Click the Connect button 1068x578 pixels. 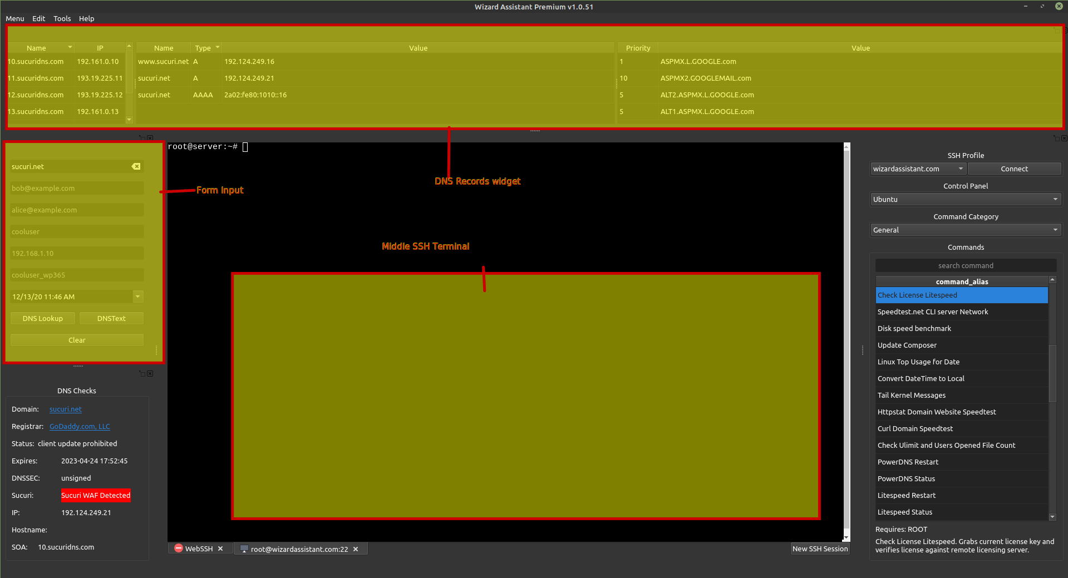tap(1014, 169)
